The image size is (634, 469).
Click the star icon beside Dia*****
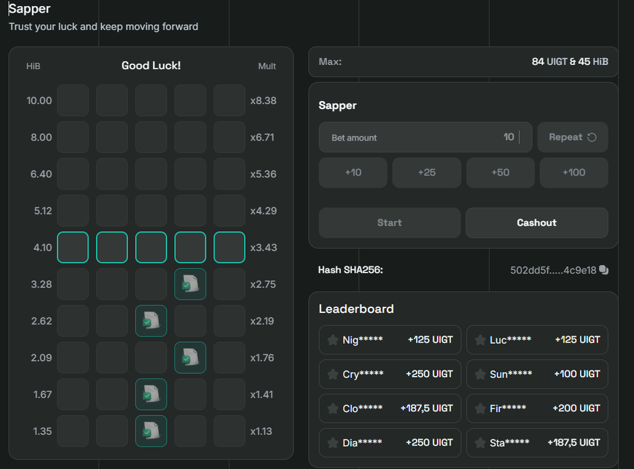(332, 443)
